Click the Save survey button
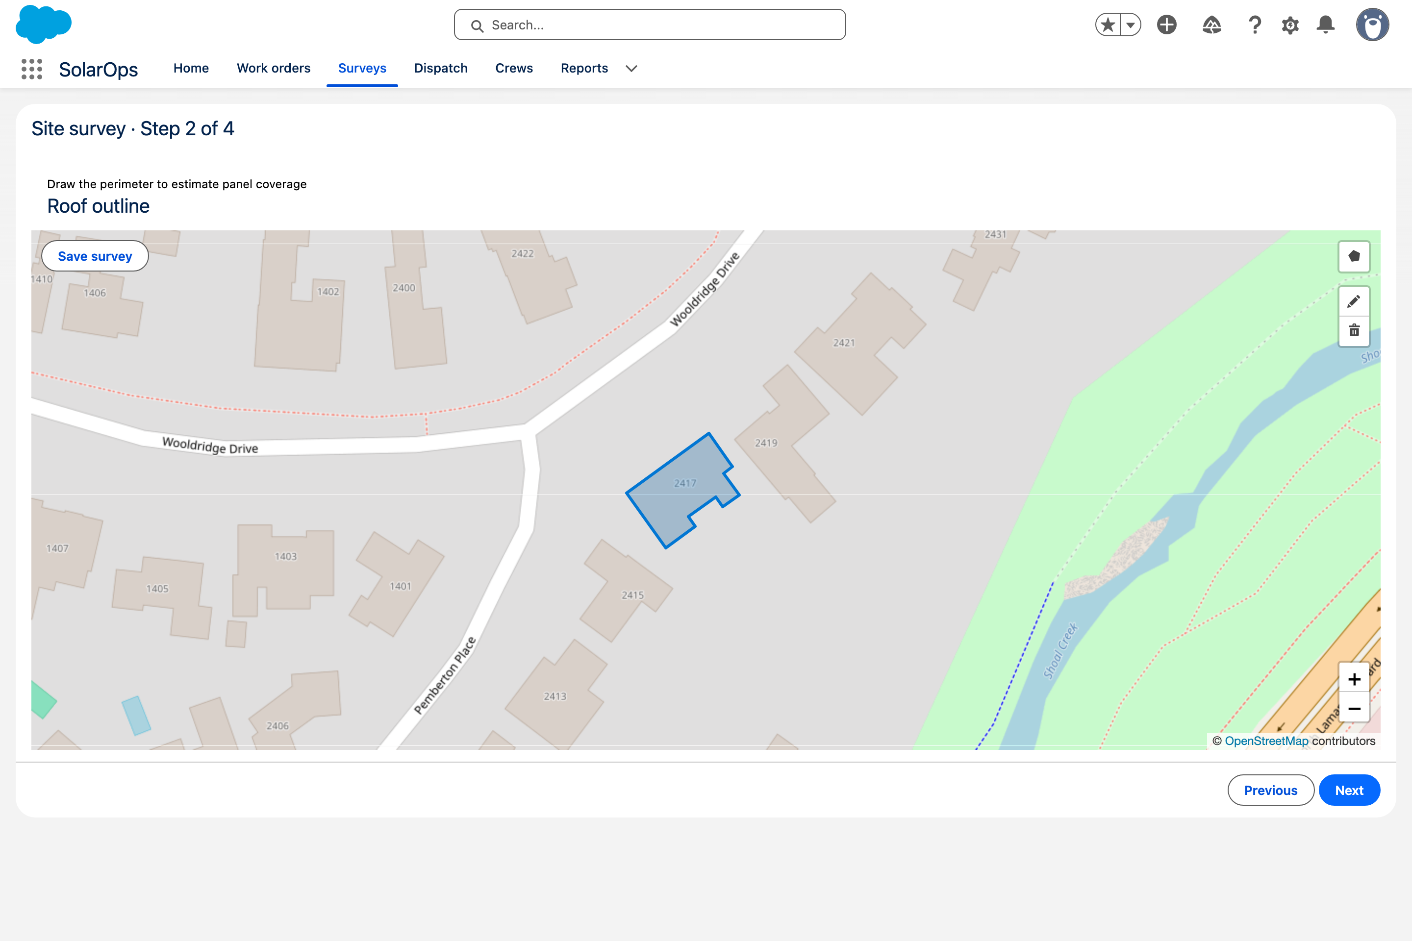The height and width of the screenshot is (941, 1412). [x=95, y=256]
